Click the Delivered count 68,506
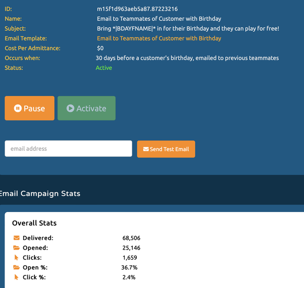 pyautogui.click(x=131, y=238)
